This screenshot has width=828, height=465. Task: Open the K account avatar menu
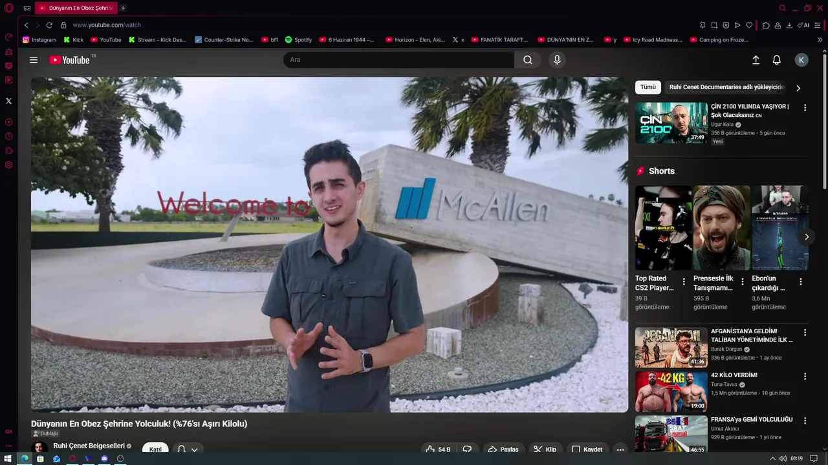point(801,60)
